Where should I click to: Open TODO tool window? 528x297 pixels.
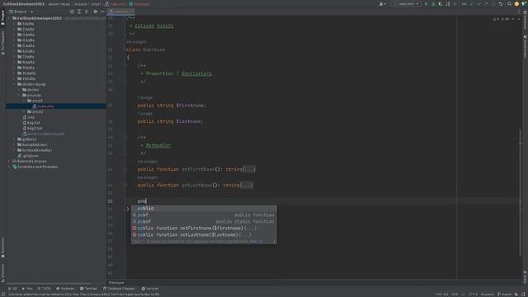44,289
